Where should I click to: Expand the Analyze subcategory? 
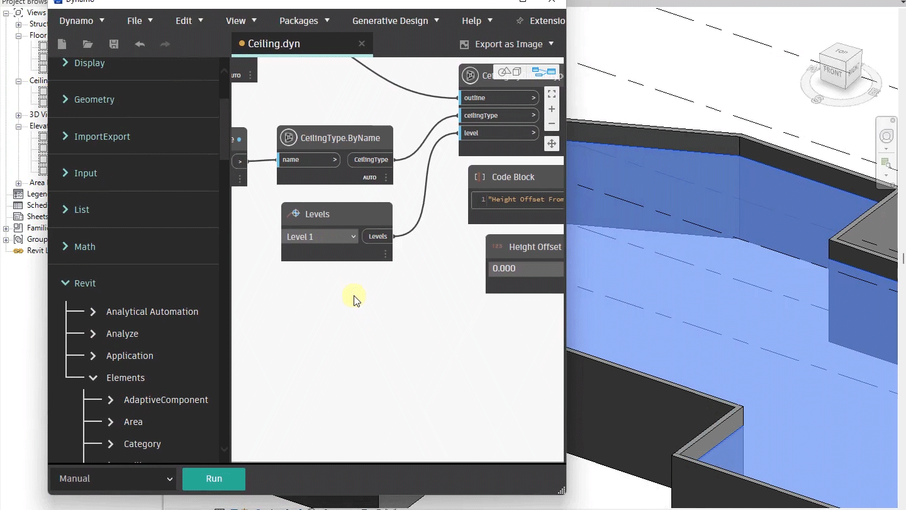(93, 334)
